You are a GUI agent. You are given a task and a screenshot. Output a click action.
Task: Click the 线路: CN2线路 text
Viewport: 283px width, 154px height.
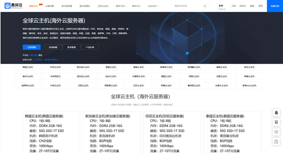point(40,141)
